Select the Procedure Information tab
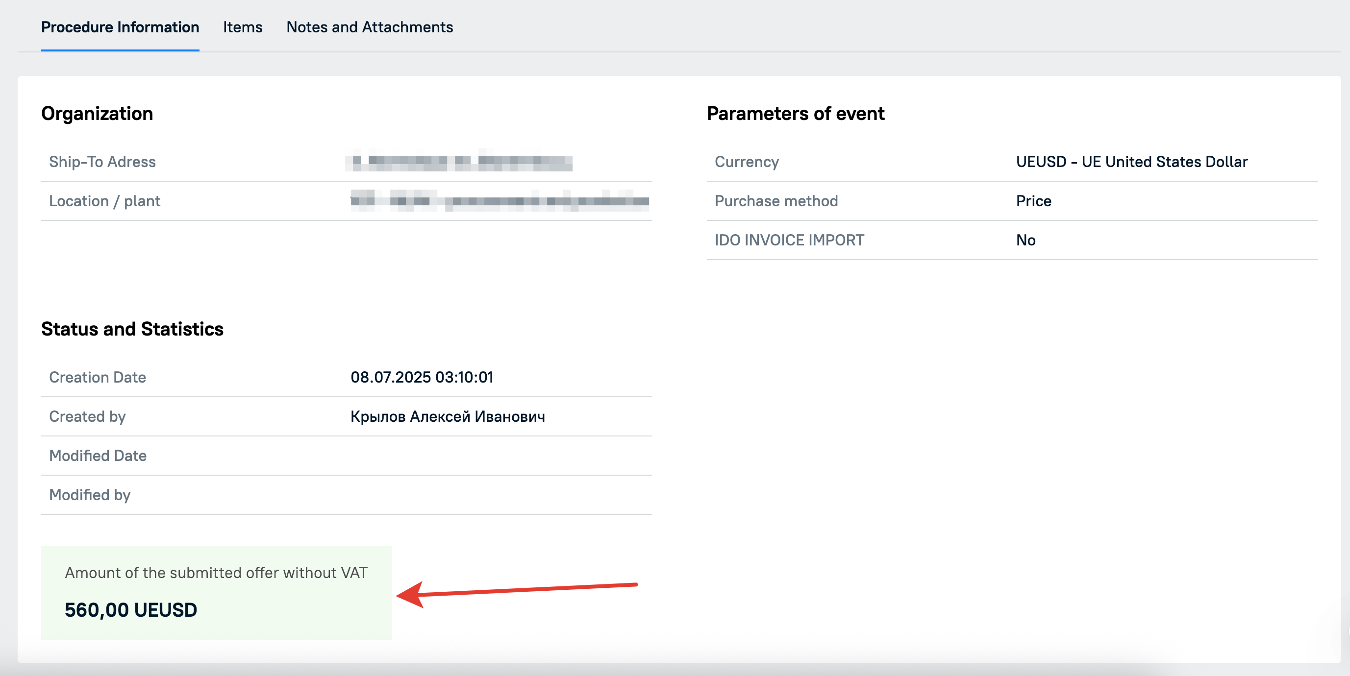This screenshot has height=676, width=1350. coord(120,27)
